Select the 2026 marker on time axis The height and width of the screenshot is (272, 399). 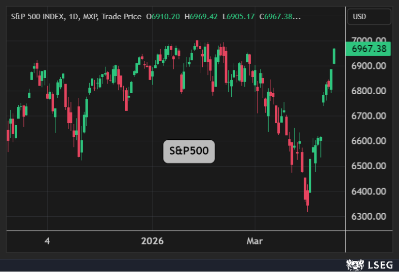click(x=153, y=241)
